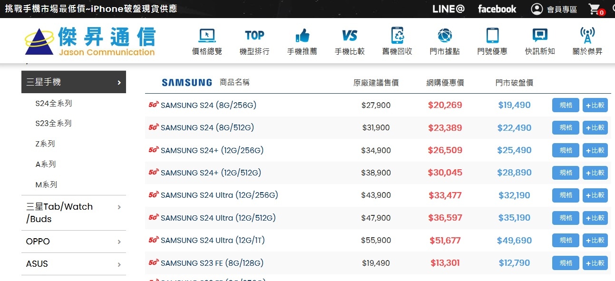
Task: Click the $43,900 suggested retail price
Action: [x=376, y=195]
